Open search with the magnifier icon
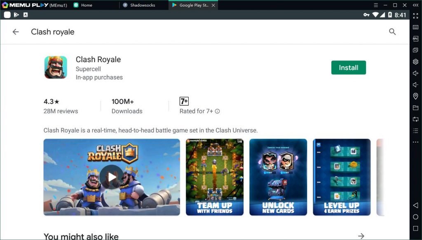The image size is (422, 240). tap(392, 32)
